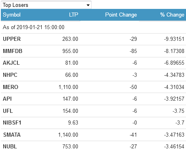Open the UPPER symbol link
Viewport: 186px width, 150px height.
point(12,39)
